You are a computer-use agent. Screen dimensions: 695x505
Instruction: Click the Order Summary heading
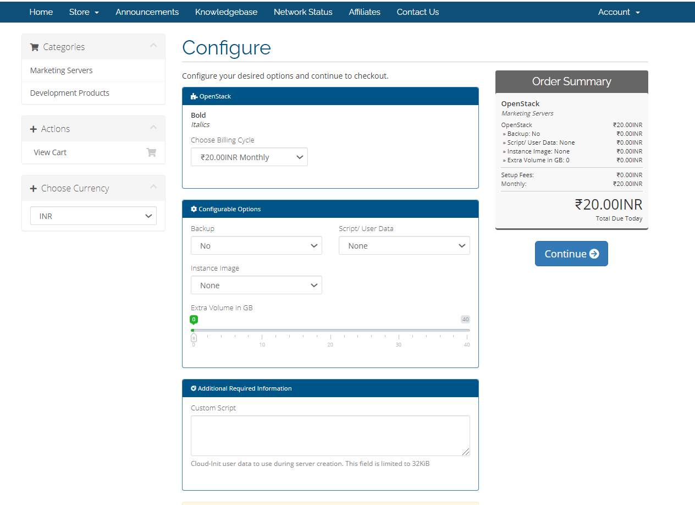pyautogui.click(x=571, y=81)
